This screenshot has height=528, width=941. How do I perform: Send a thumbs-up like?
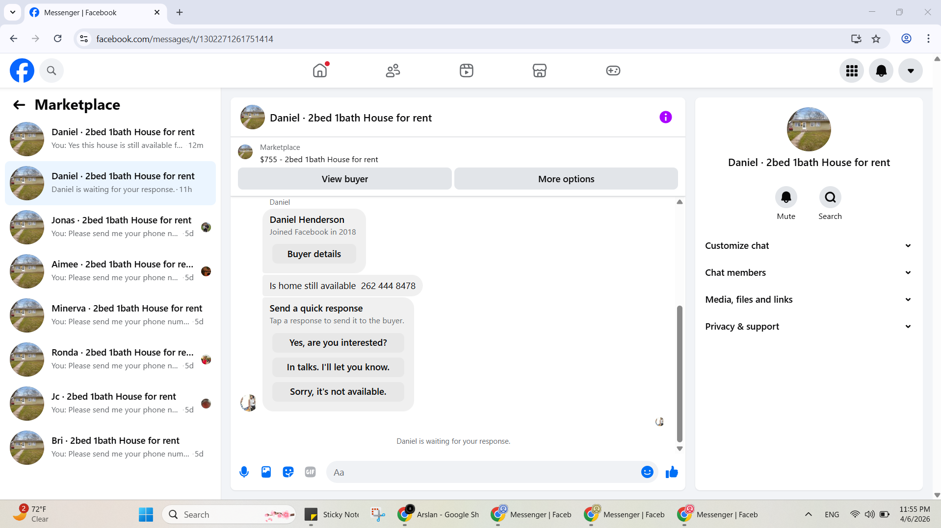[672, 472]
